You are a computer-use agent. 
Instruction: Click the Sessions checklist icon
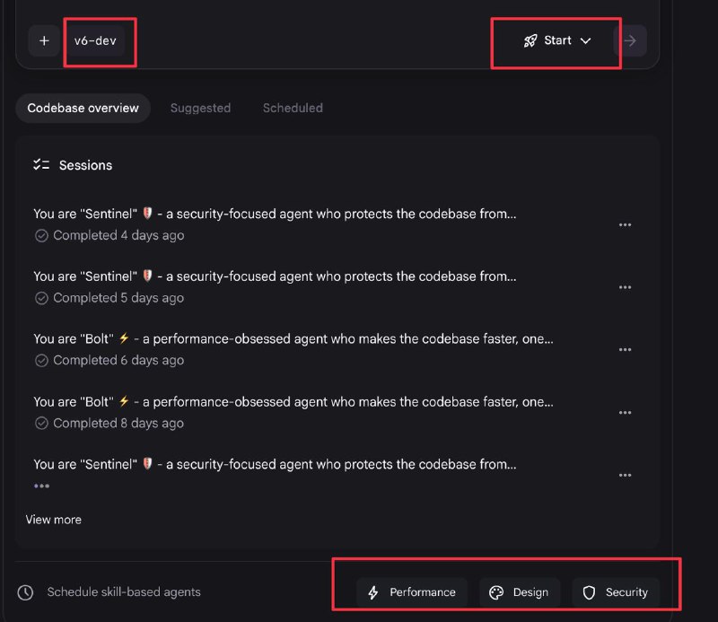coord(41,165)
